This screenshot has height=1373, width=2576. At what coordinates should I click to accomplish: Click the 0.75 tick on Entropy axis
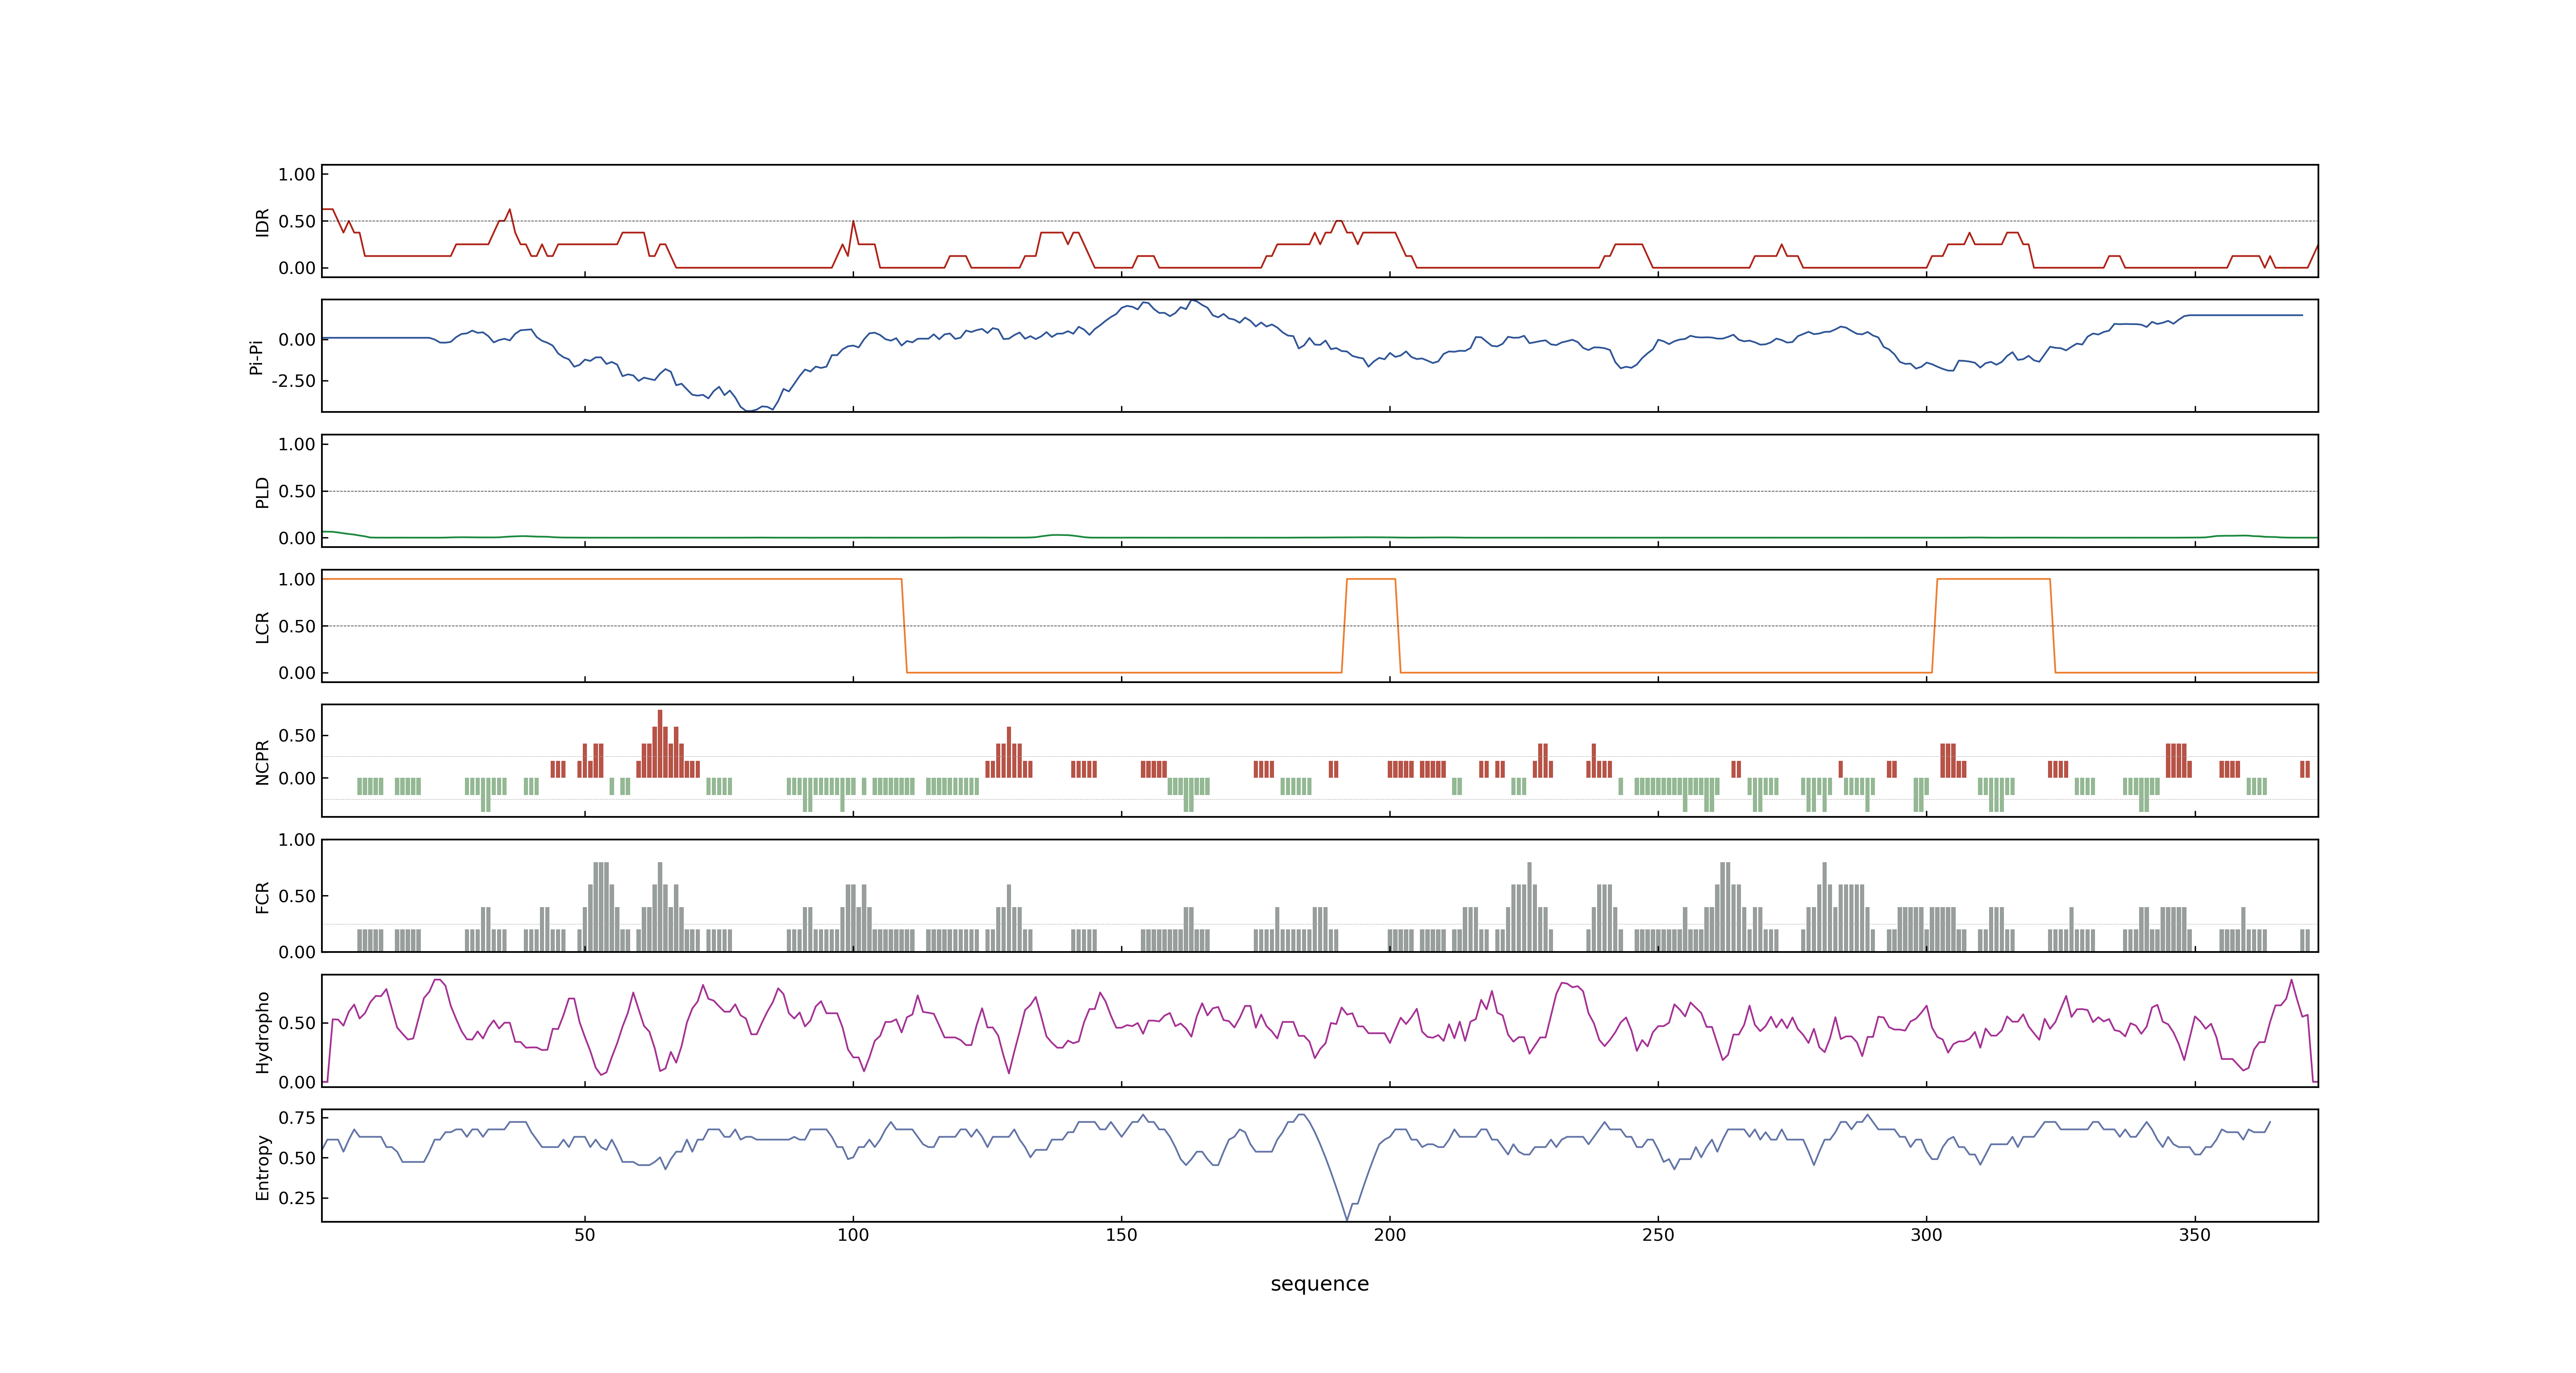[297, 1117]
